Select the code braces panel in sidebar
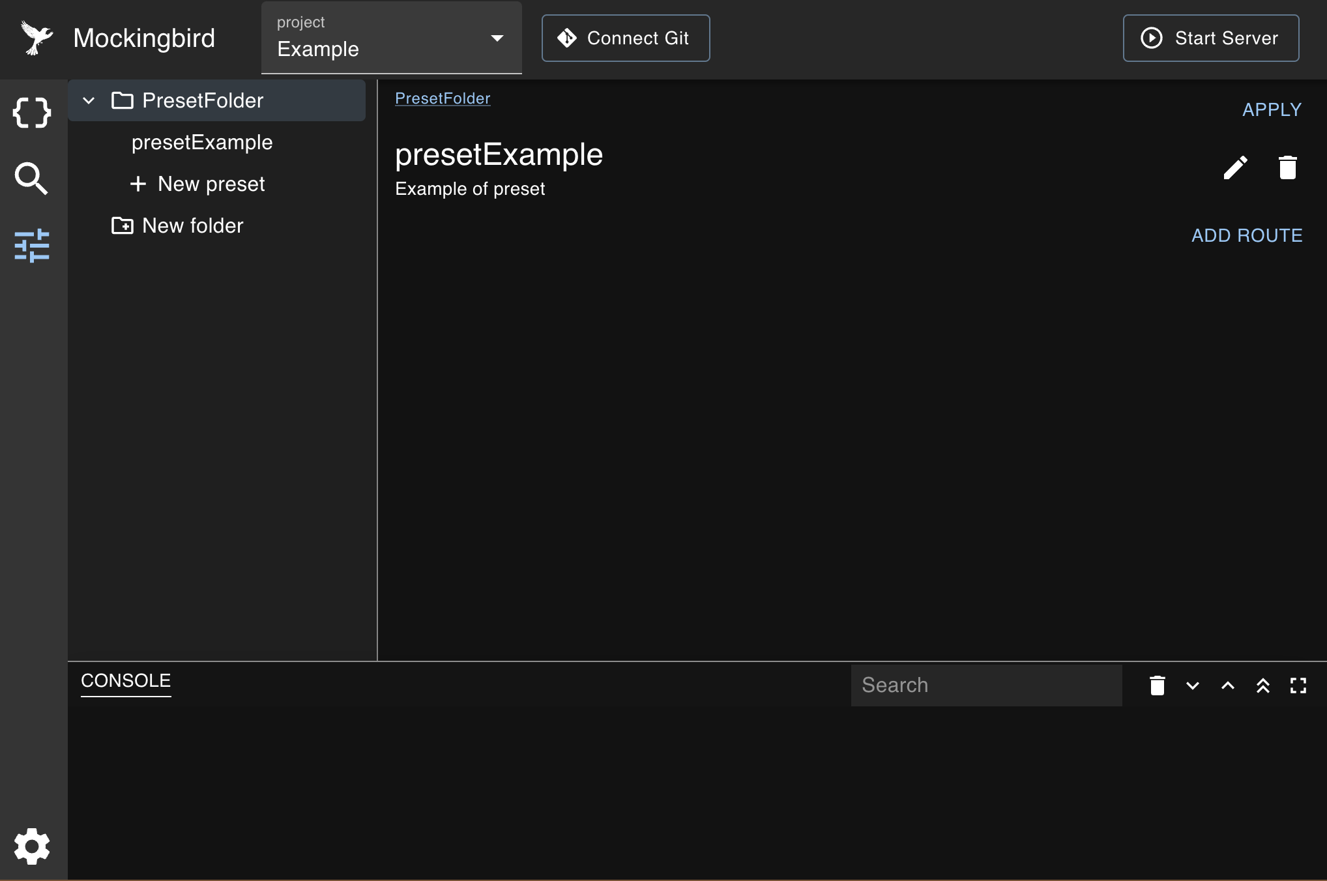Image resolution: width=1327 pixels, height=881 pixels. (32, 112)
